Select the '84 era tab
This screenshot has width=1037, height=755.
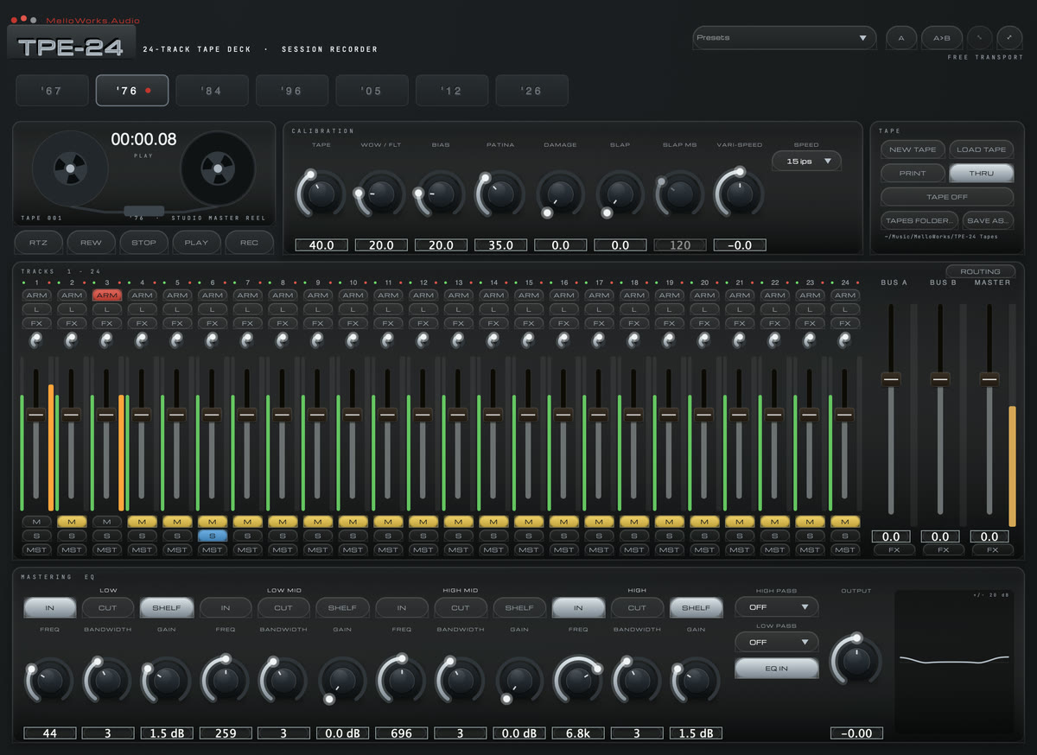pos(212,91)
